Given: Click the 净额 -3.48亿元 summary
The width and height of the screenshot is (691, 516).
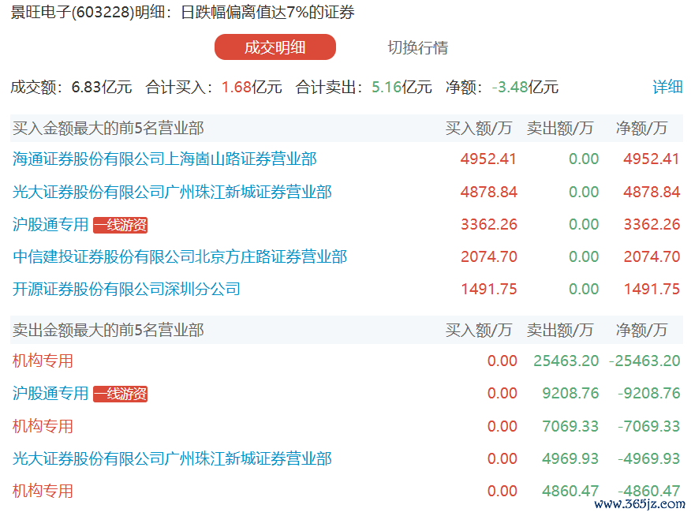Looking at the screenshot, I should 502,87.
